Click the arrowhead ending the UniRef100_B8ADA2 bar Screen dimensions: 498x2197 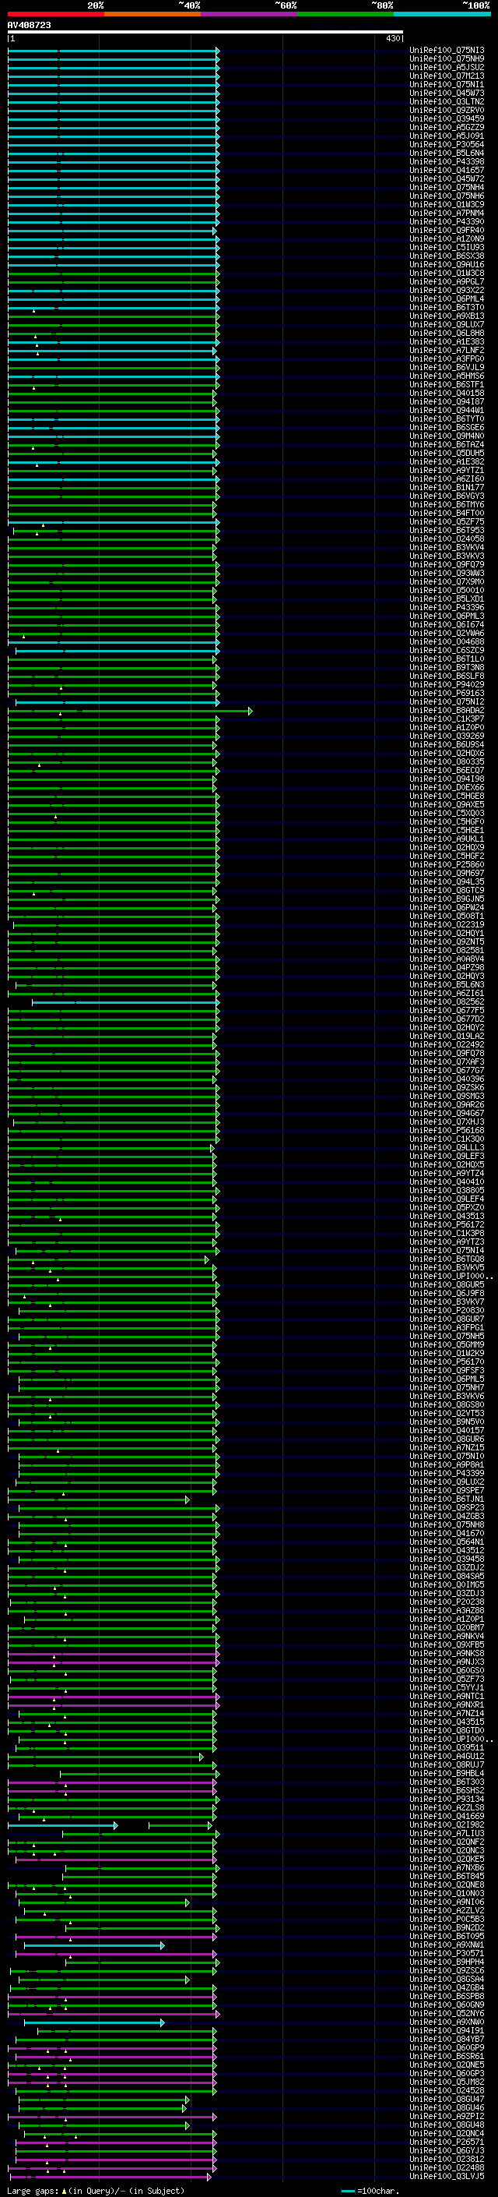(250, 711)
